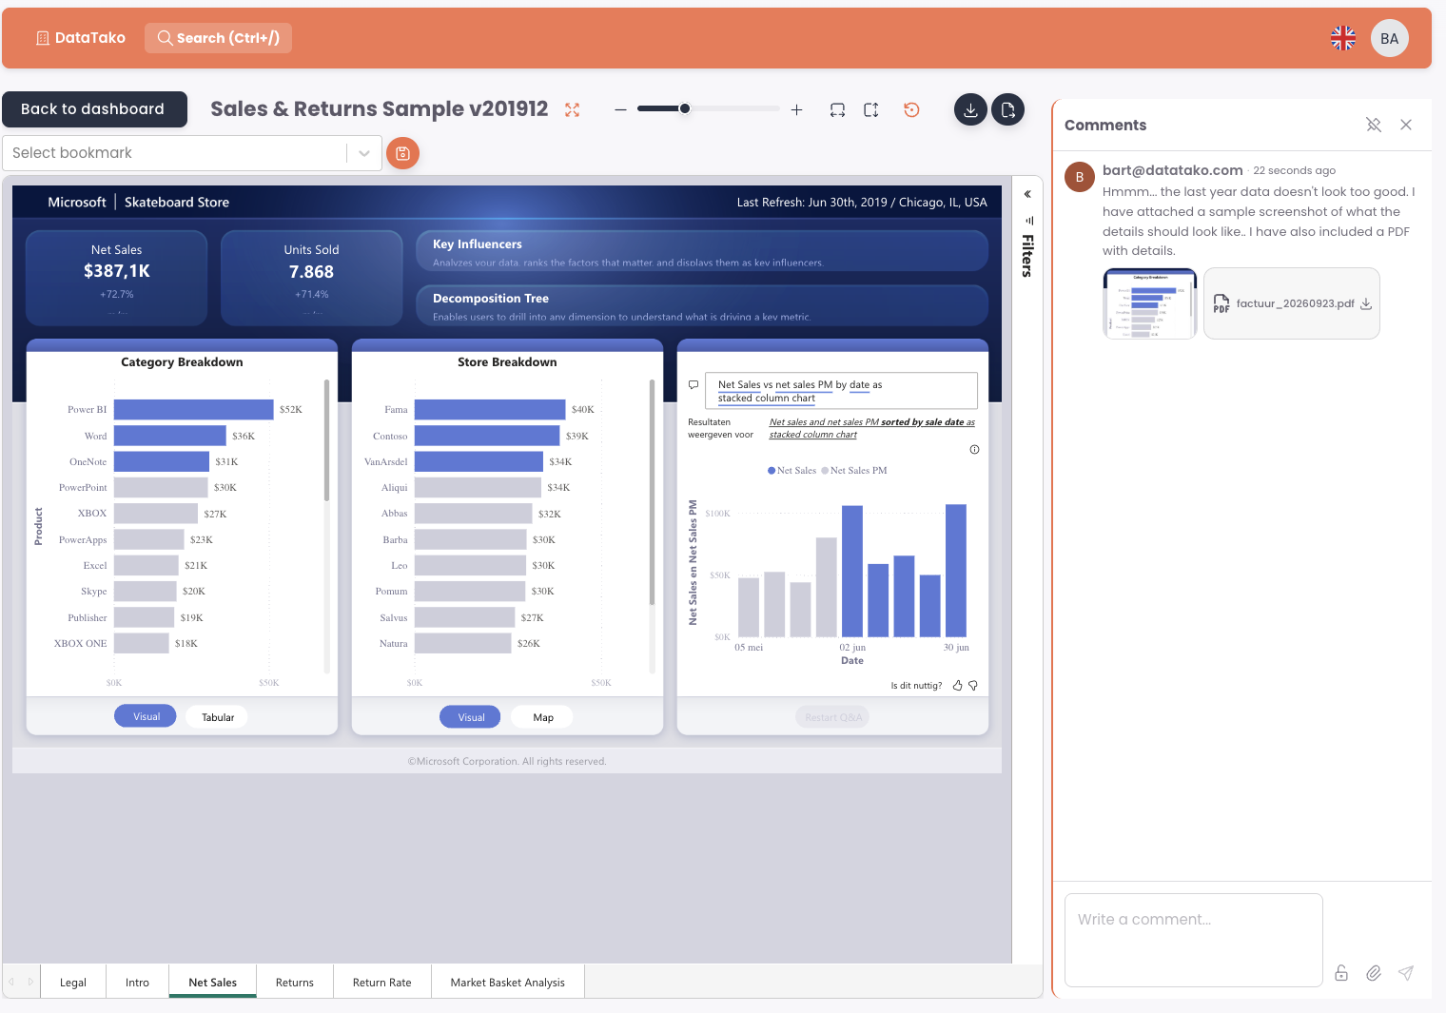Click the "Skateboard Store" header text
This screenshot has height=1013, width=1446.
177,203
